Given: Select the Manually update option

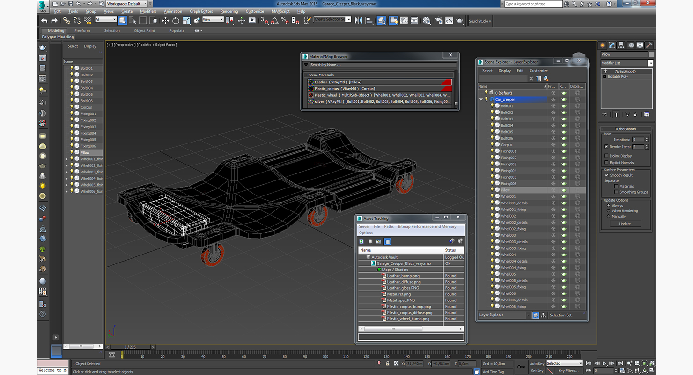Looking at the screenshot, I should coord(609,216).
